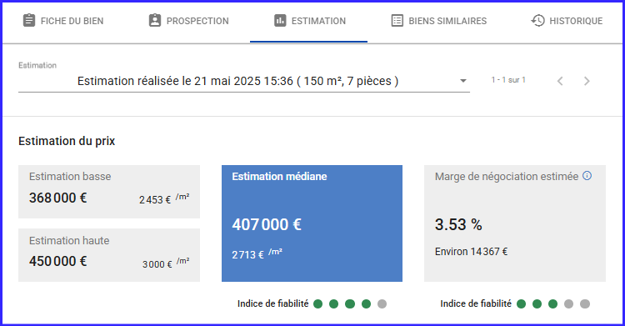Click info icon next to Marge de négociation
Image resolution: width=625 pixels, height=326 pixels.
[587, 176]
